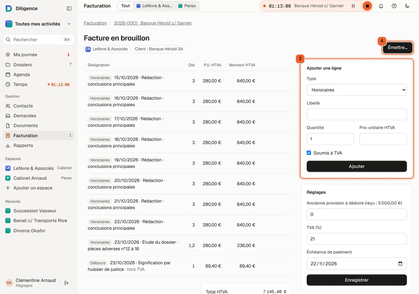Open the Émettre… menu button

[x=398, y=48]
